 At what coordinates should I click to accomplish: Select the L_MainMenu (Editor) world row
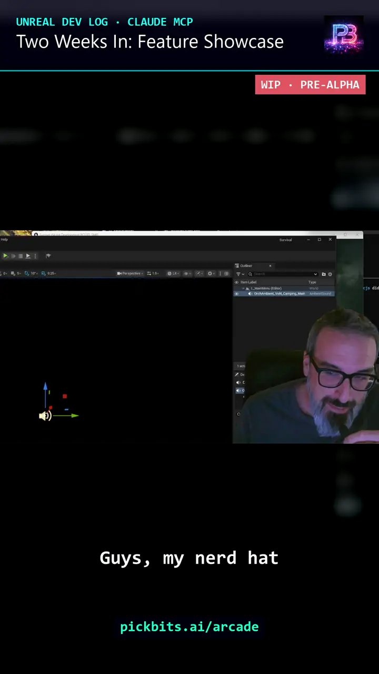click(x=284, y=289)
